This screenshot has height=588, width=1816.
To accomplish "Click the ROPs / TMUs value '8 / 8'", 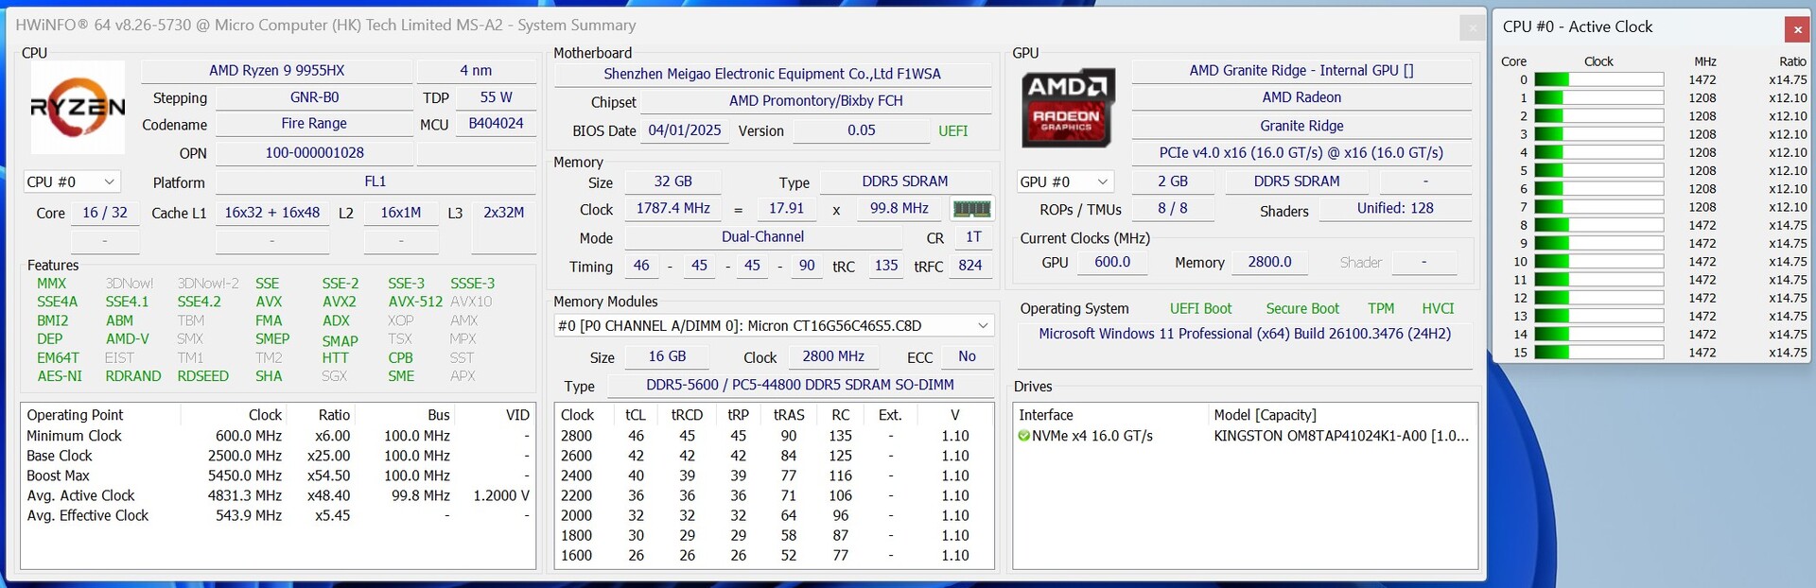I will tap(1173, 209).
